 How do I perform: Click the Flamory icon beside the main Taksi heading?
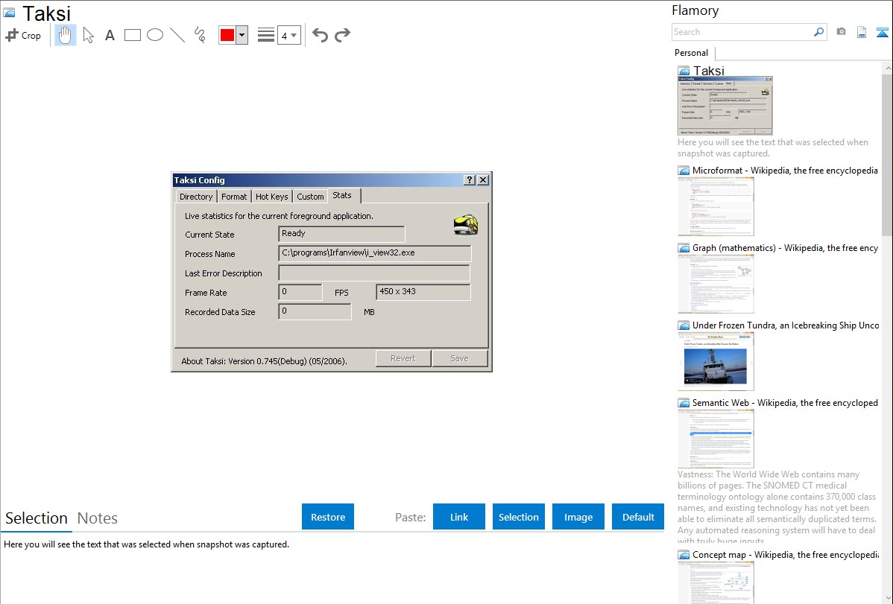tap(9, 13)
